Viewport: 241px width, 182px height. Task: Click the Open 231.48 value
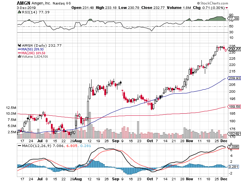click(83, 8)
